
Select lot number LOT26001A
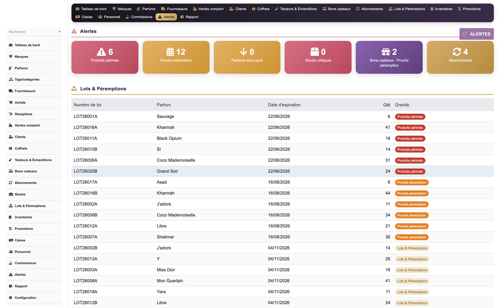click(x=85, y=117)
